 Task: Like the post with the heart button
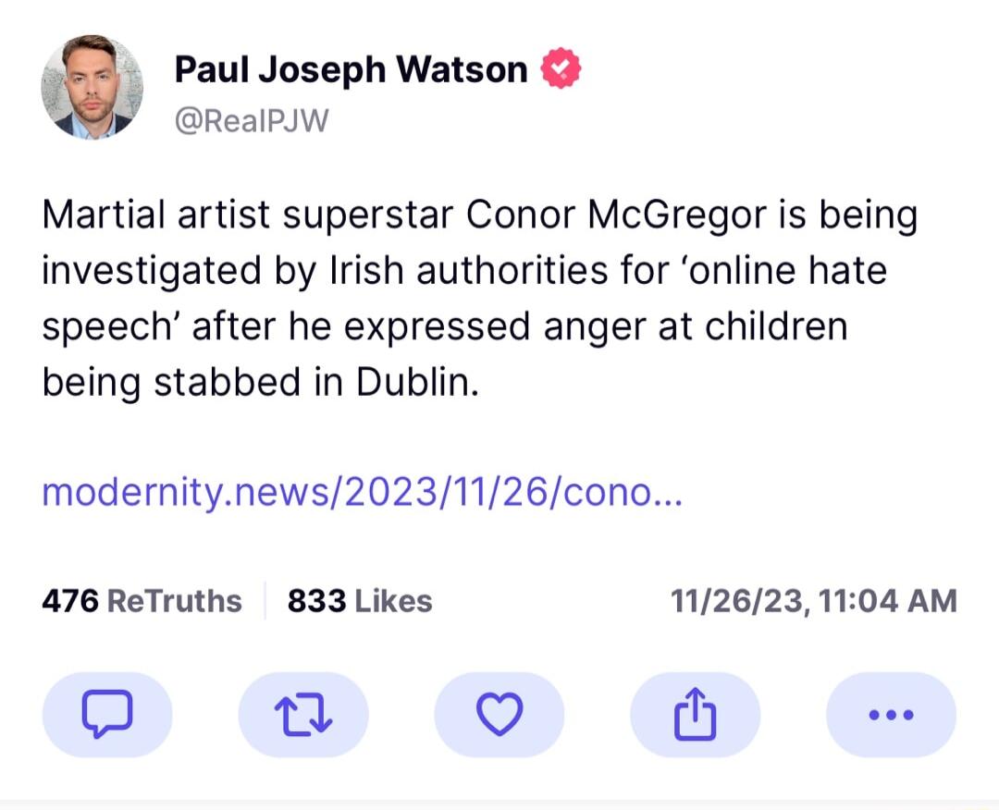499,714
